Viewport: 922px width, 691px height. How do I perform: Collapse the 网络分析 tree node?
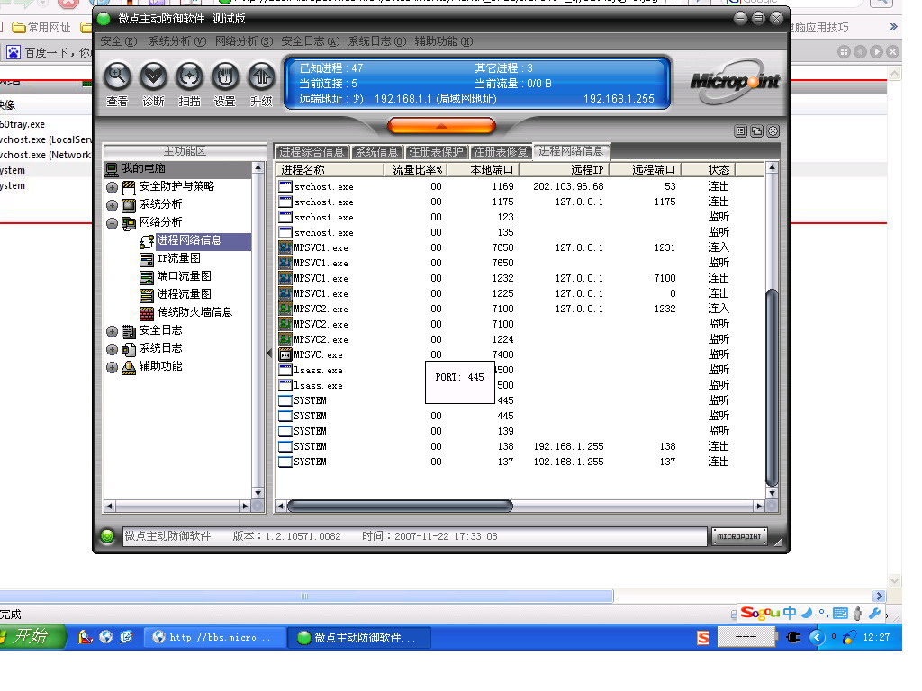tap(113, 223)
